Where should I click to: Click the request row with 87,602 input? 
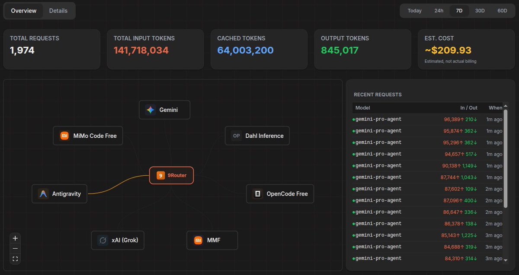point(428,189)
